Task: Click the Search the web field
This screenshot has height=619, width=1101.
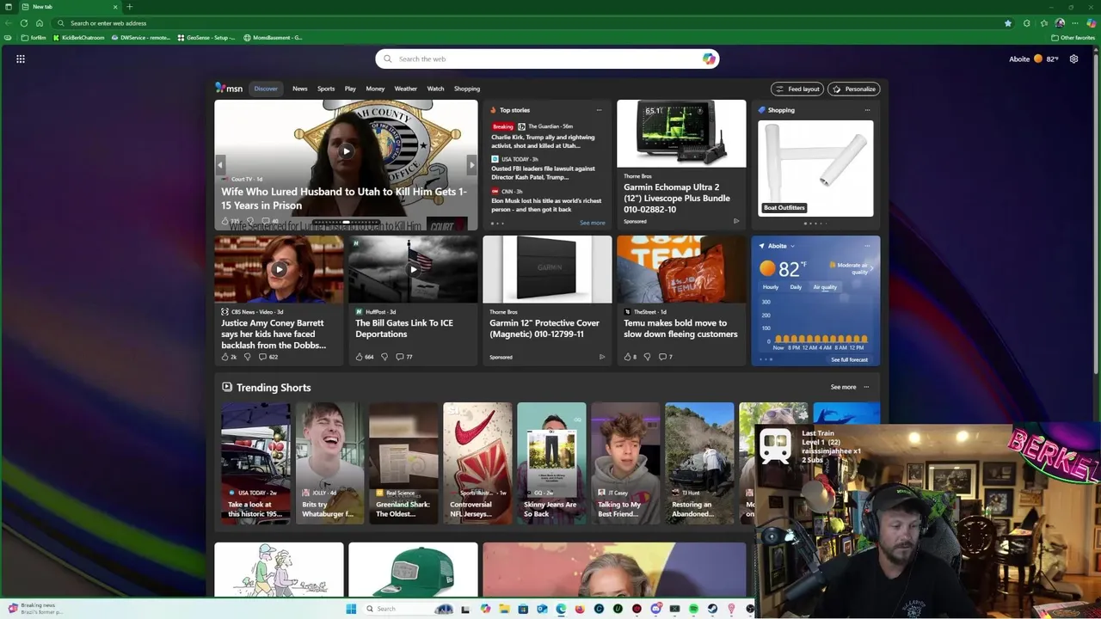Action: point(547,58)
